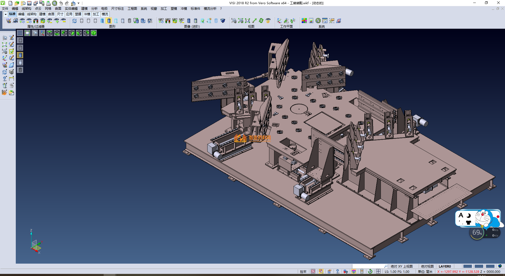This screenshot has width=505, height=276.
Task: Click the zoom magnifier icon in viewport toolbar
Action: pos(35,33)
